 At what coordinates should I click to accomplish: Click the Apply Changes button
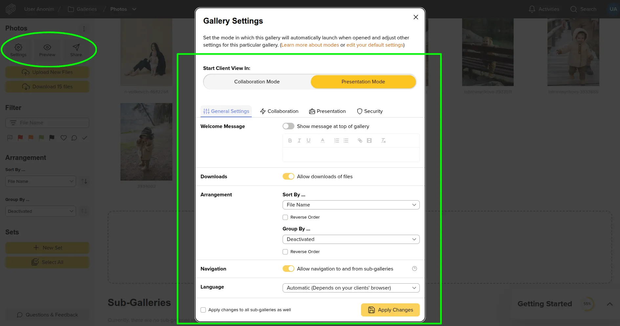[390, 310]
